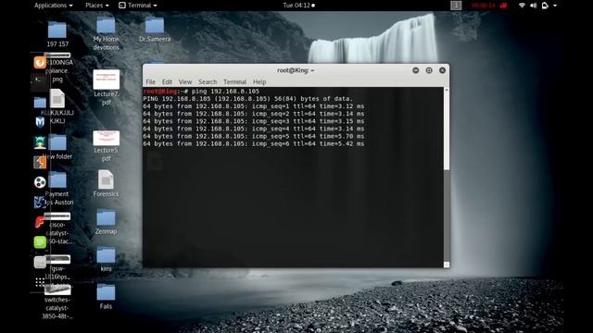Open the gray dock icon above the apps grid
The image size is (593, 333).
(40, 262)
